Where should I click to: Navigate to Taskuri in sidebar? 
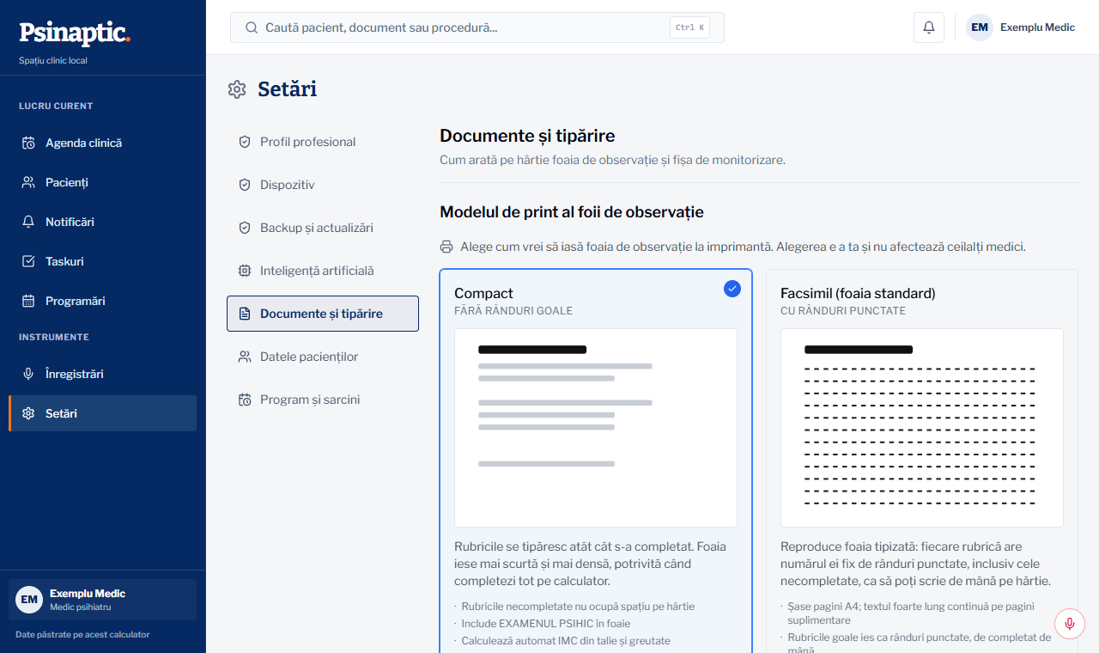coord(103,261)
